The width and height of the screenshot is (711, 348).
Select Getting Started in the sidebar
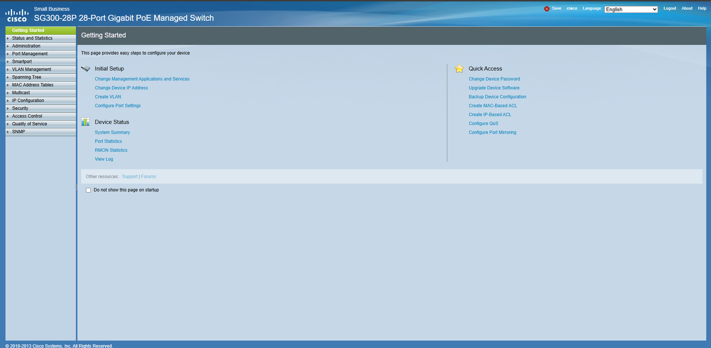(41, 30)
